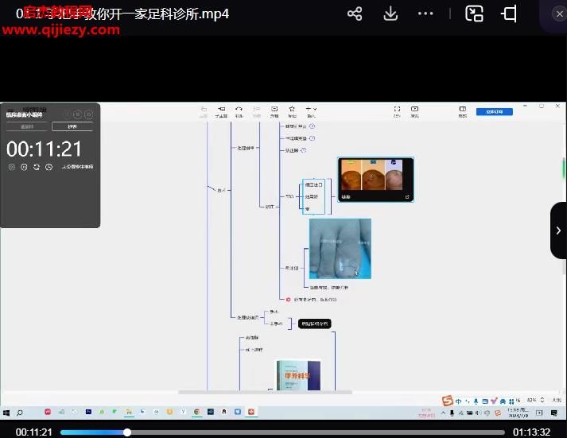The height and width of the screenshot is (438, 567).
Task: Switch to the left tab of timer widget
Action: point(27,126)
